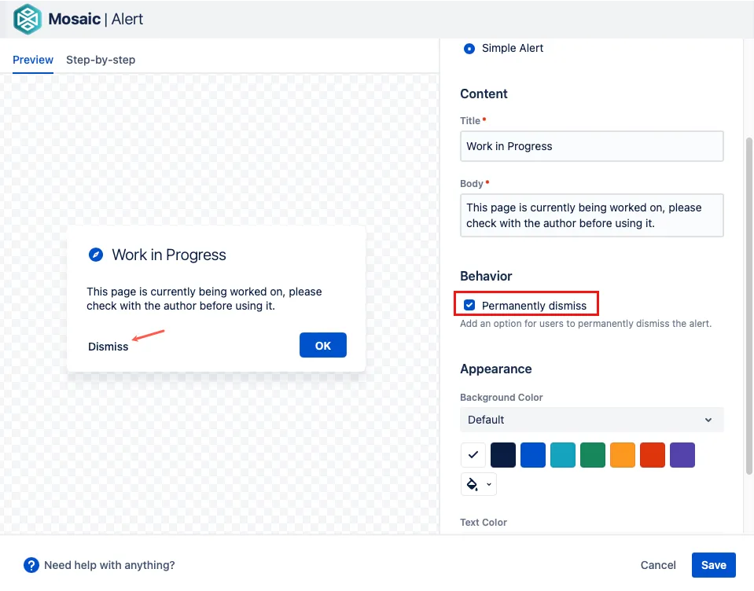Click Dismiss in the preview alert

click(109, 347)
